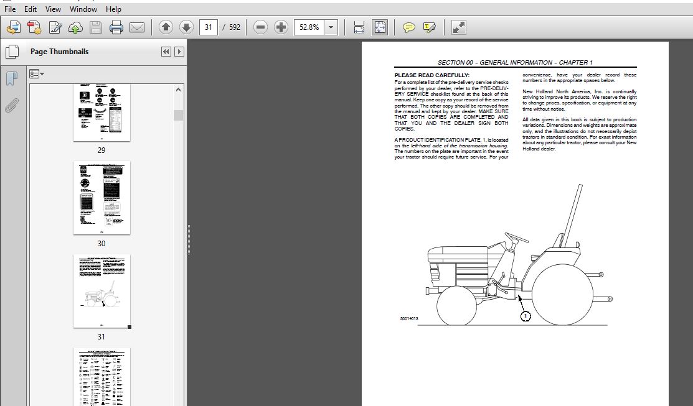Open thumbnail options menu dropdown
This screenshot has height=406, width=693.
pos(37,74)
